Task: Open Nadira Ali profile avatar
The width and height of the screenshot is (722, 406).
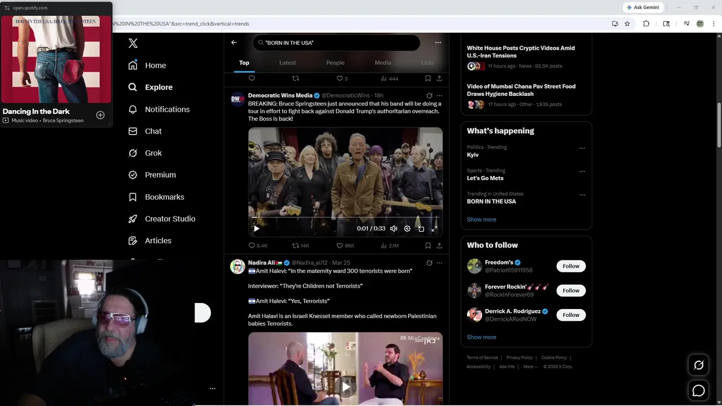Action: point(237,266)
